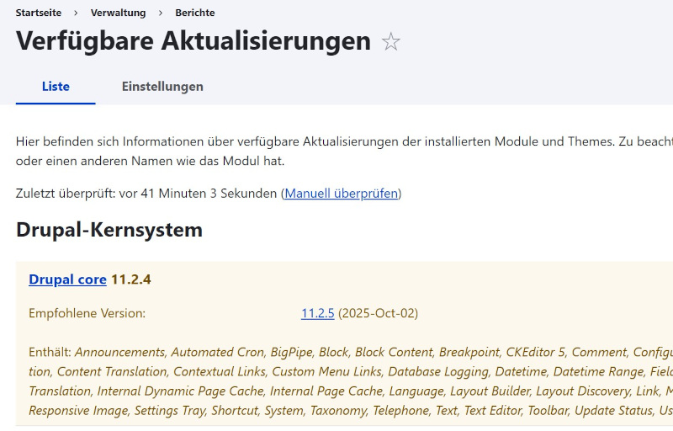Viewport: 673px width, 431px height.
Task: Click the breadcrumb arrow after Startseite
Action: (76, 13)
